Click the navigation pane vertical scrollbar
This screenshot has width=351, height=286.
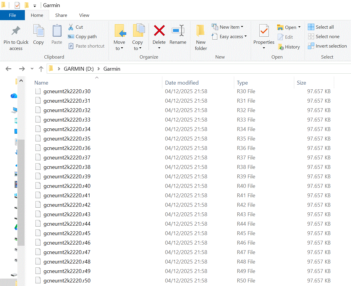click(x=21, y=192)
